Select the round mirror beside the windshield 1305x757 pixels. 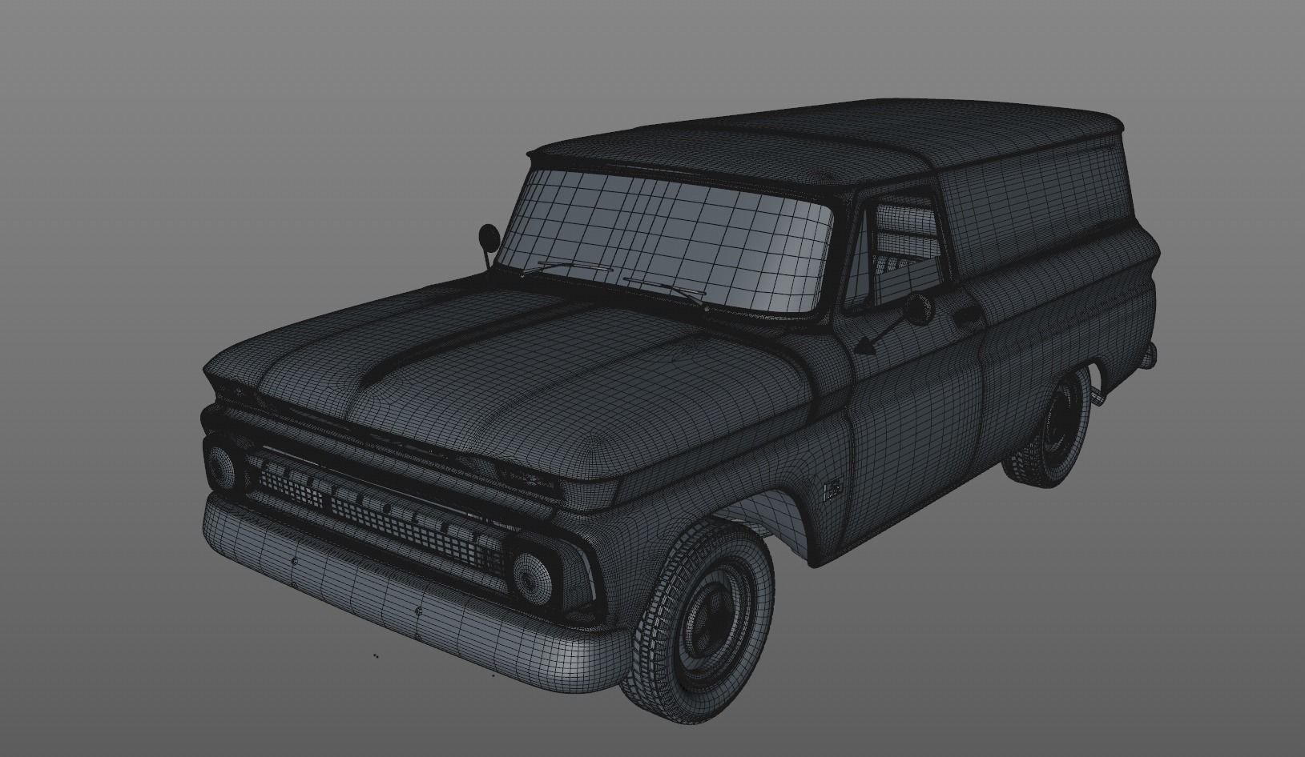[488, 237]
